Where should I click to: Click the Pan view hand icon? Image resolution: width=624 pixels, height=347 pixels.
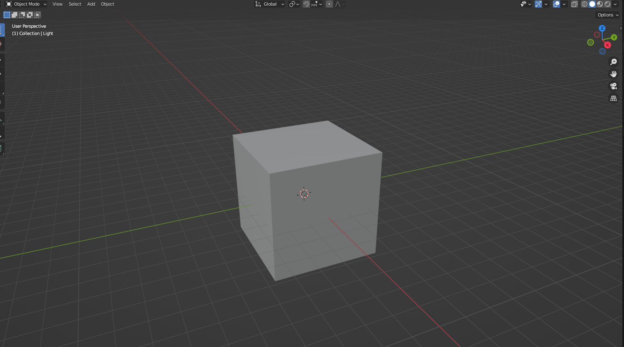[614, 74]
